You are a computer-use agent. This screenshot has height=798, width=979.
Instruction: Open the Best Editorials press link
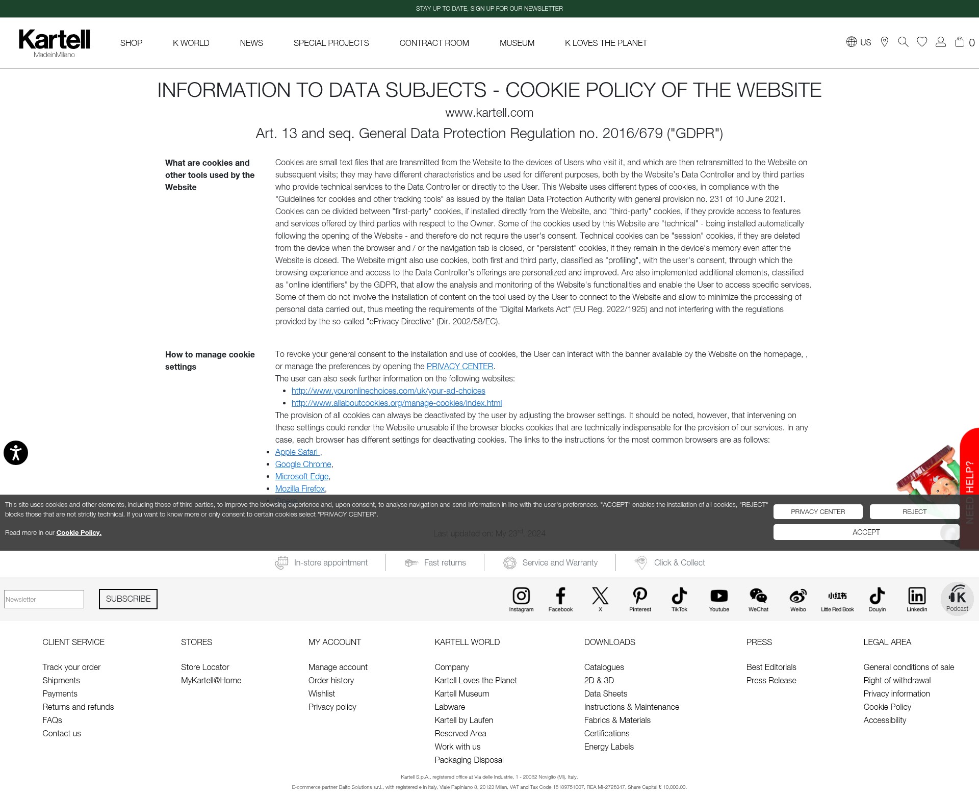(x=771, y=667)
